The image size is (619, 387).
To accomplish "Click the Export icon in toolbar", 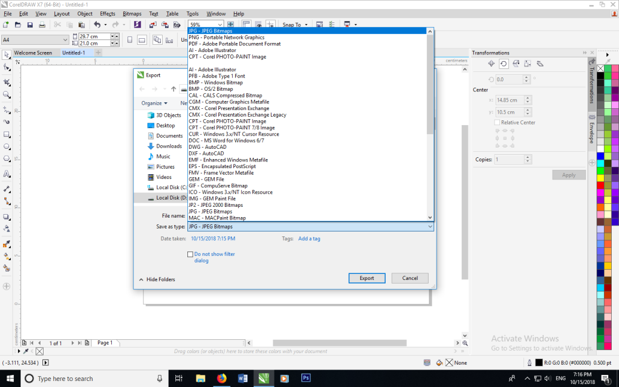I will point(165,24).
